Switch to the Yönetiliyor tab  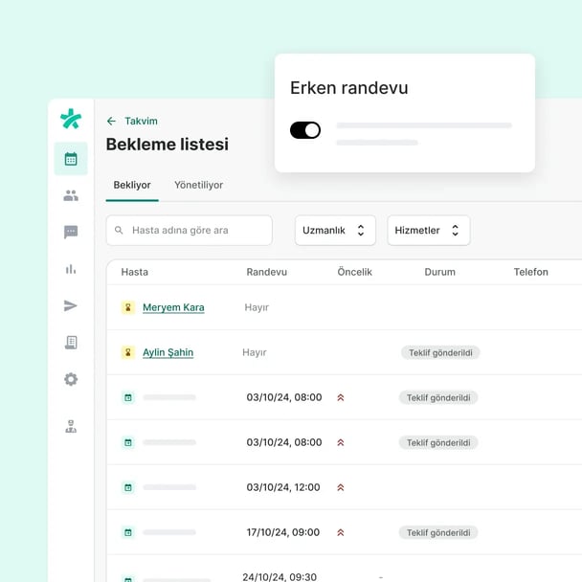pos(198,185)
